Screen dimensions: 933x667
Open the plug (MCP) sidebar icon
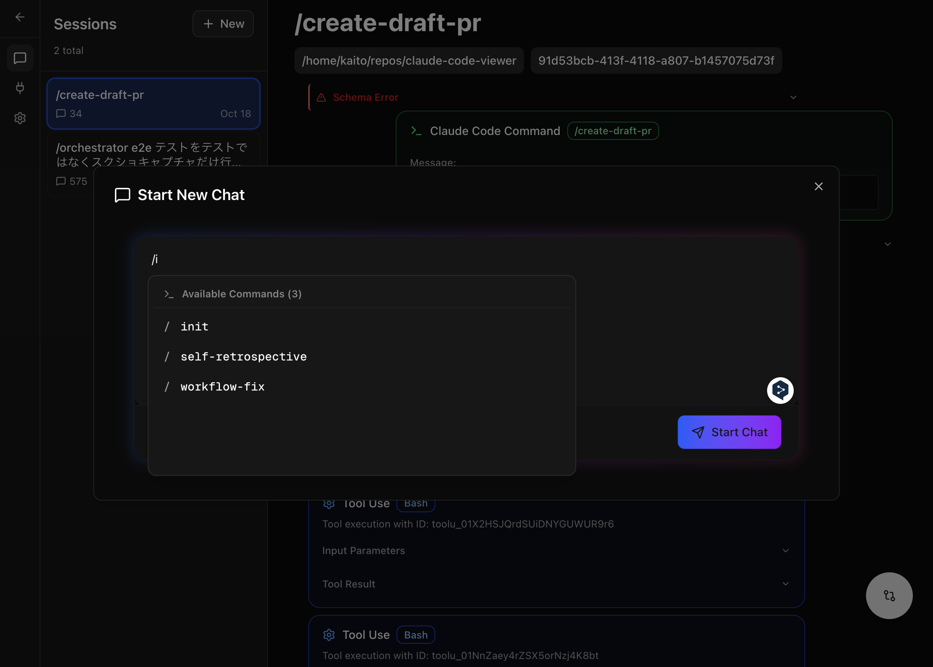tap(20, 88)
